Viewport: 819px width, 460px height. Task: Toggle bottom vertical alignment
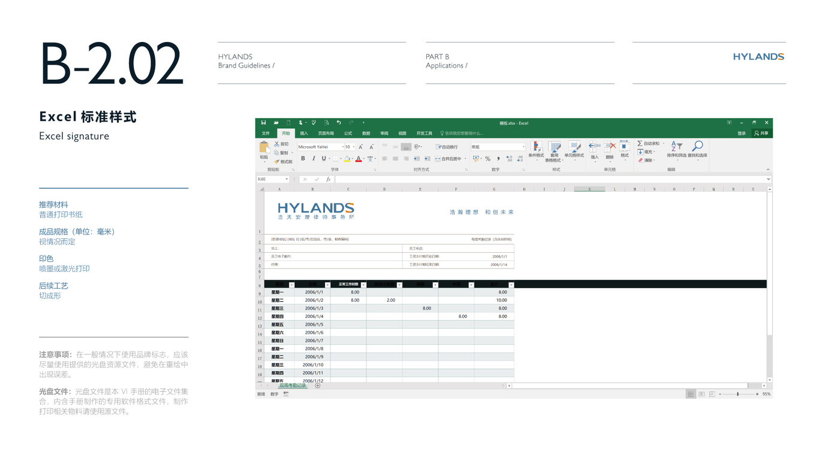406,147
